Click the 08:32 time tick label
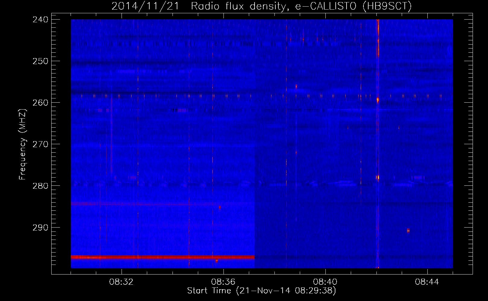 [x=122, y=282]
